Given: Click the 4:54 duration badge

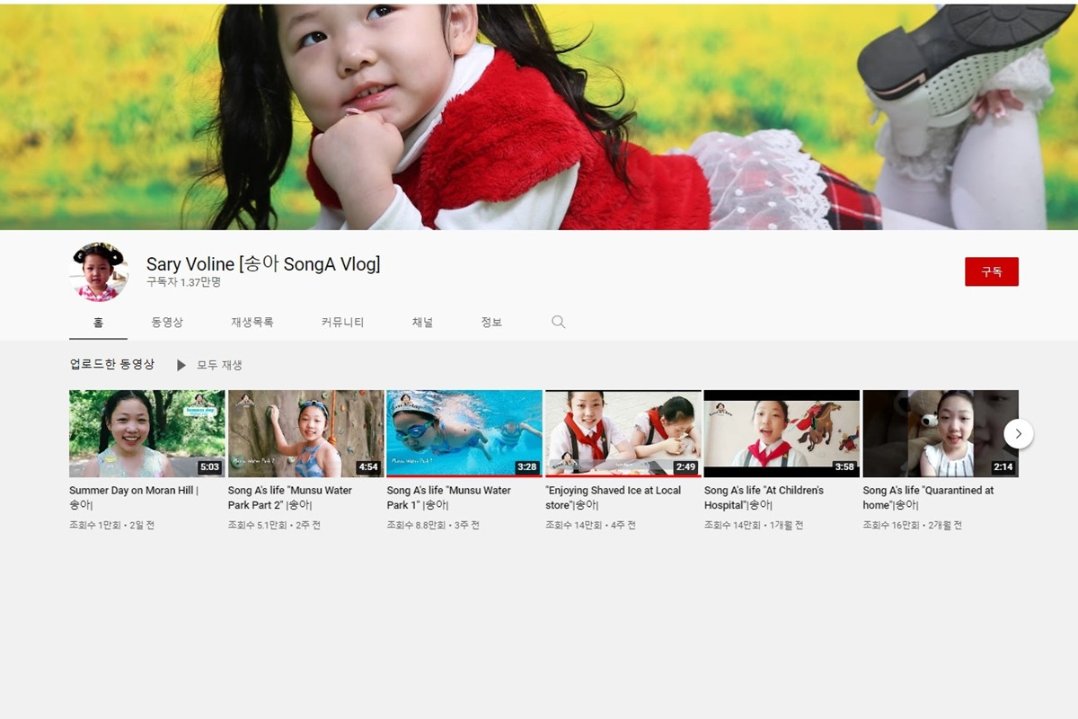Looking at the screenshot, I should (368, 467).
